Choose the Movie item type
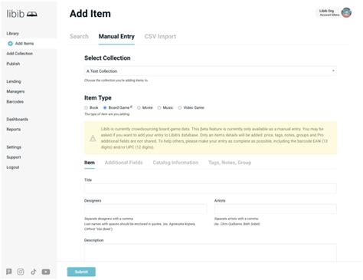The height and width of the screenshot is (280, 363). click(x=139, y=107)
